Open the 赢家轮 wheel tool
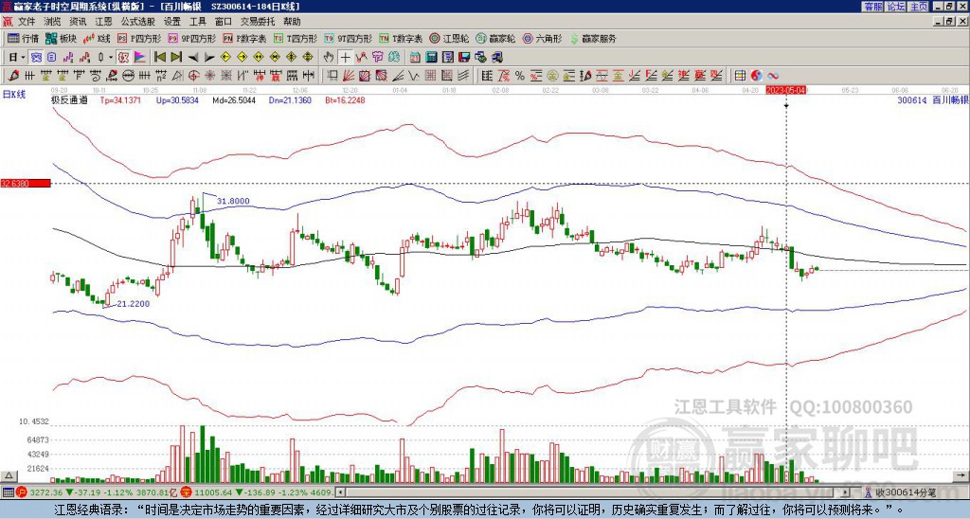Screen dimensions: 970x519 click(495, 38)
